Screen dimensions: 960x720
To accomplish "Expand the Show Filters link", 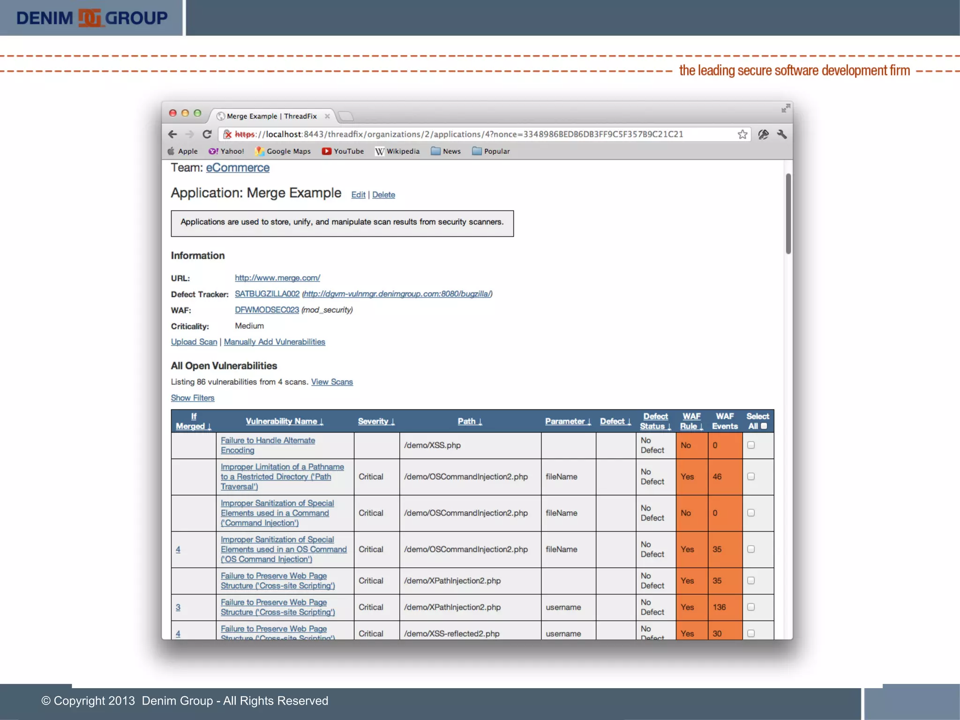I will point(192,398).
